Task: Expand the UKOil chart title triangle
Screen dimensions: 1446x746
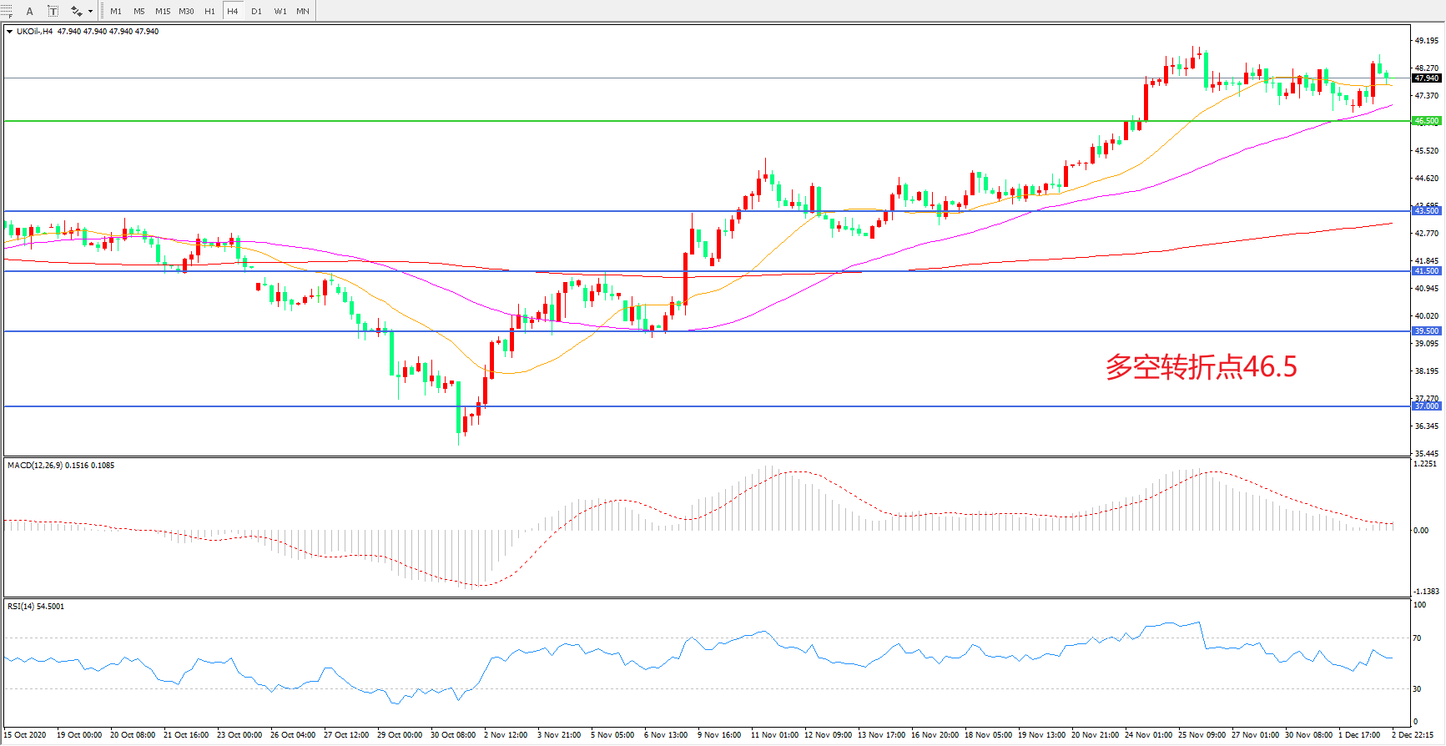Action: (9, 32)
